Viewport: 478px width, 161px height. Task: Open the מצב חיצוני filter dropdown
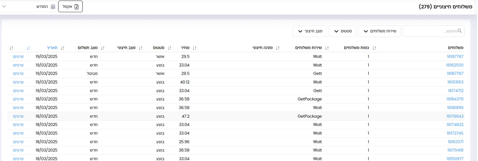(310, 31)
